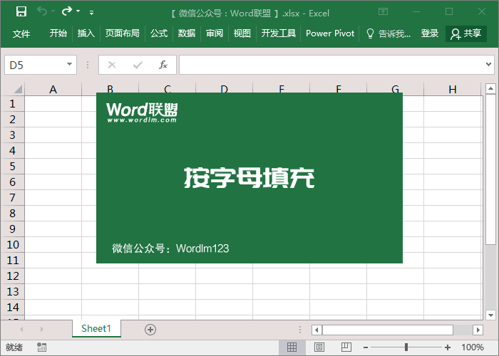
Task: Click the 登录 sign-in link
Action: pyautogui.click(x=430, y=33)
